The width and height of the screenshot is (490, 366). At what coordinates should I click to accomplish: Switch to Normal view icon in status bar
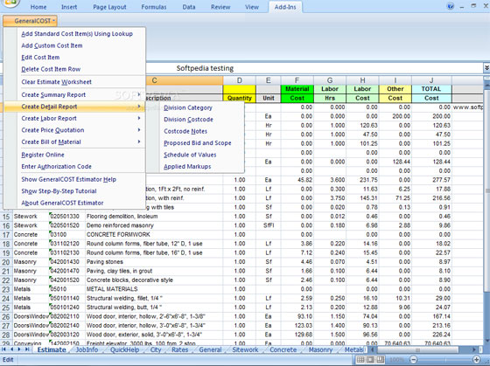360,359
